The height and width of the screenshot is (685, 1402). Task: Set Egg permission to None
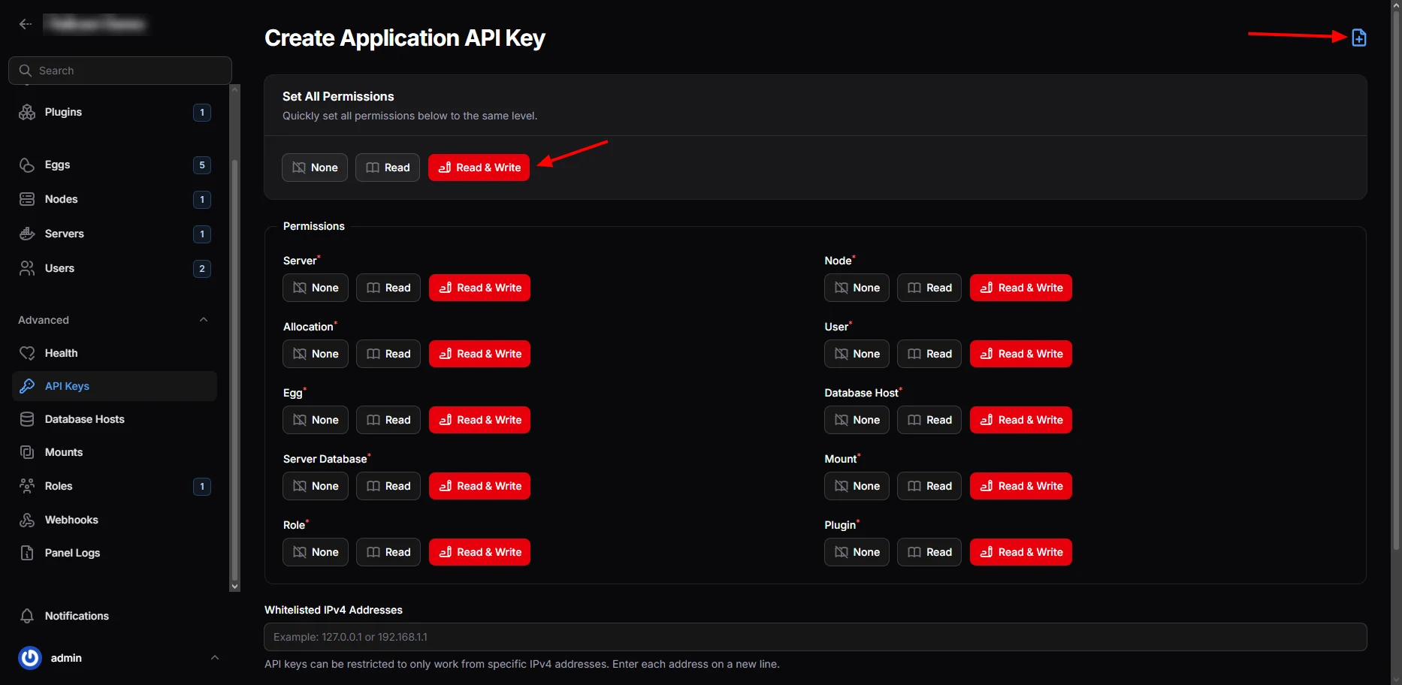click(316, 420)
